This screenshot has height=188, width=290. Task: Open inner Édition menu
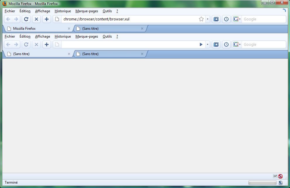pos(25,36)
